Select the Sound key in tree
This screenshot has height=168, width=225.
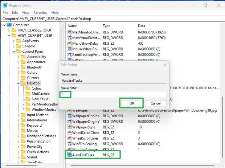coord(32,157)
